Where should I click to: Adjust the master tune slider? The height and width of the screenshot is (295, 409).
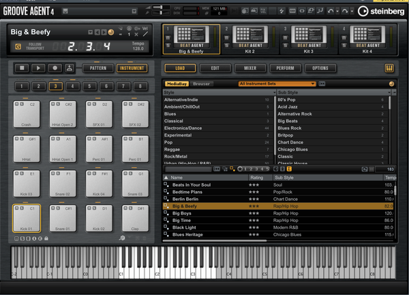[161, 12]
